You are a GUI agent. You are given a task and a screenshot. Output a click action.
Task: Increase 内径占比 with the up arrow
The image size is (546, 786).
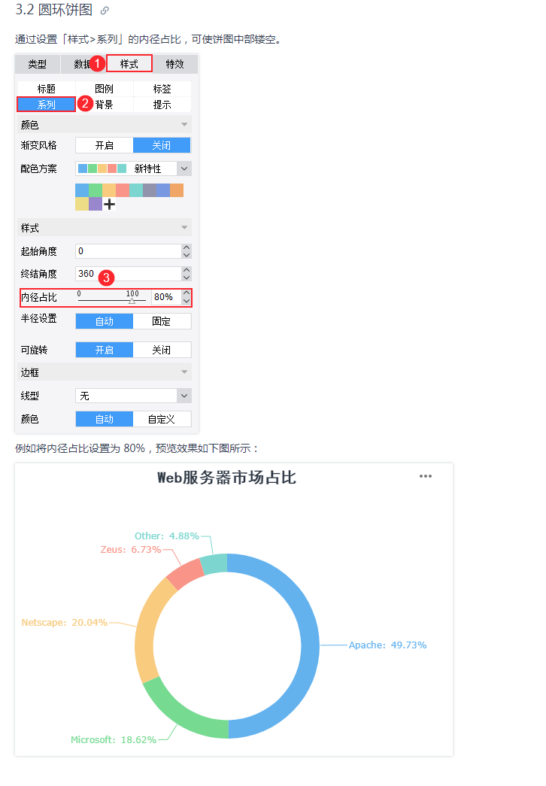point(187,293)
